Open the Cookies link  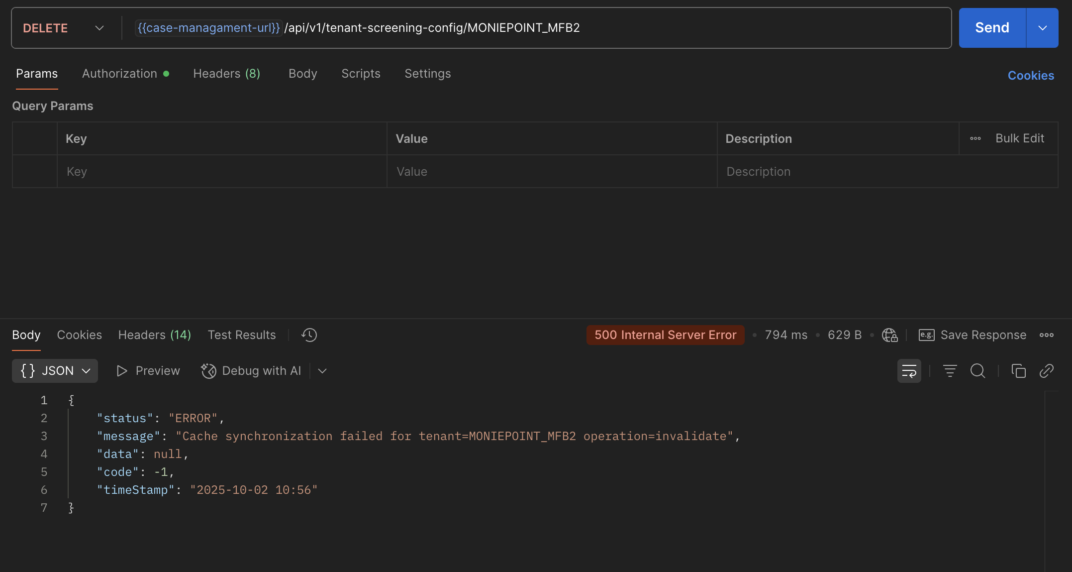1031,76
